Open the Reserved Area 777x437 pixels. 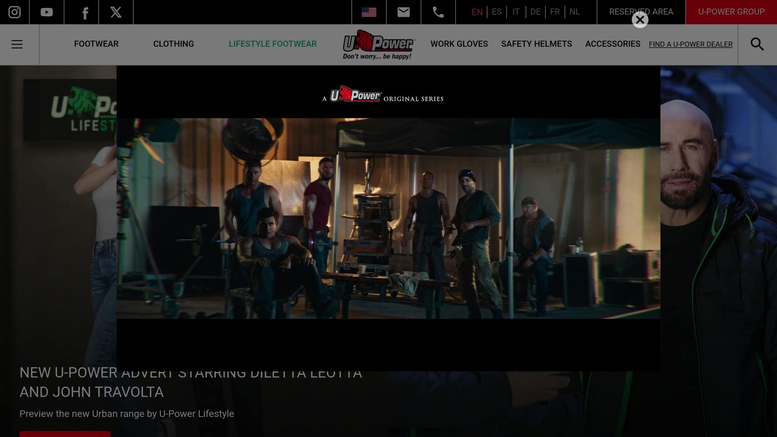pyautogui.click(x=641, y=12)
